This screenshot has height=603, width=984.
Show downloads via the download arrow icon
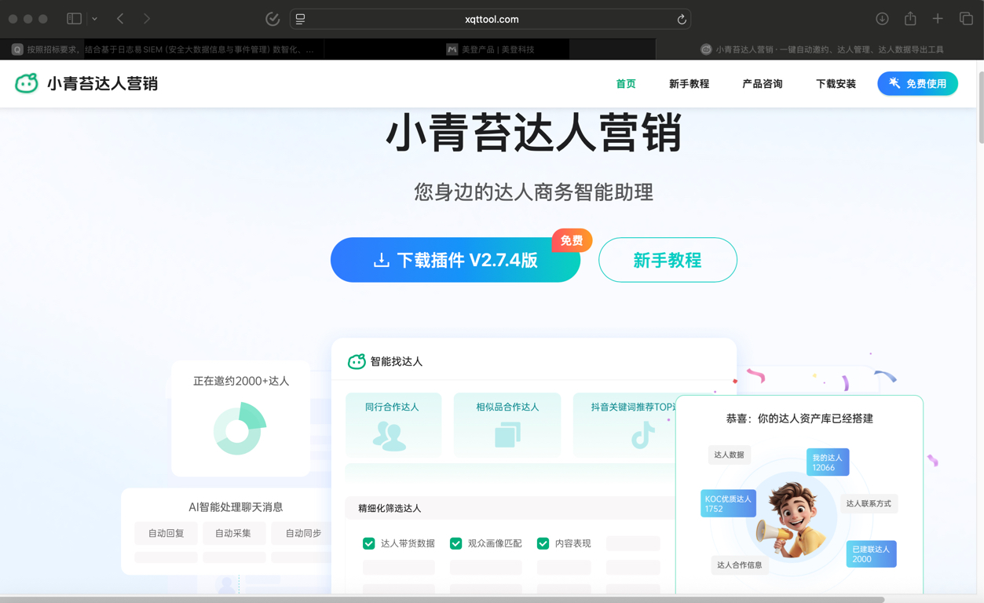(882, 19)
